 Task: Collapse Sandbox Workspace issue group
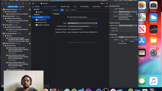[2, 9]
